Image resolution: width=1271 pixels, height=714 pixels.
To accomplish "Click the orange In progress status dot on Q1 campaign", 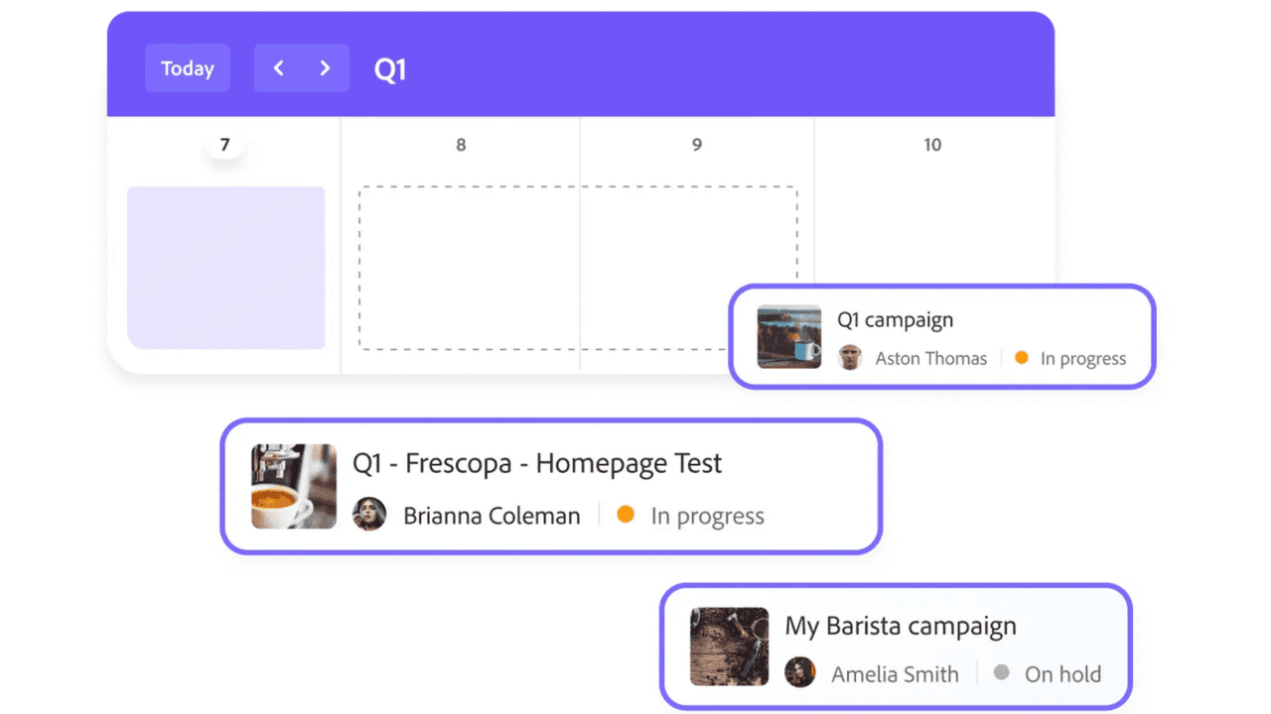I will coord(1021,358).
